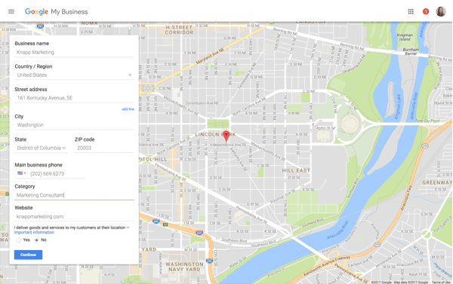
Task: Focus the Street address field
Action: (x=74, y=98)
